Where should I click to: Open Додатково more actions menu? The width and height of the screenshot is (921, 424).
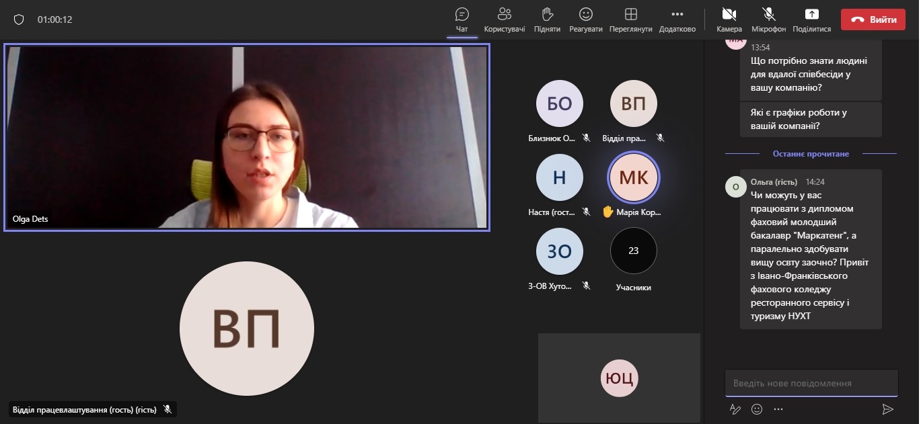tap(677, 20)
